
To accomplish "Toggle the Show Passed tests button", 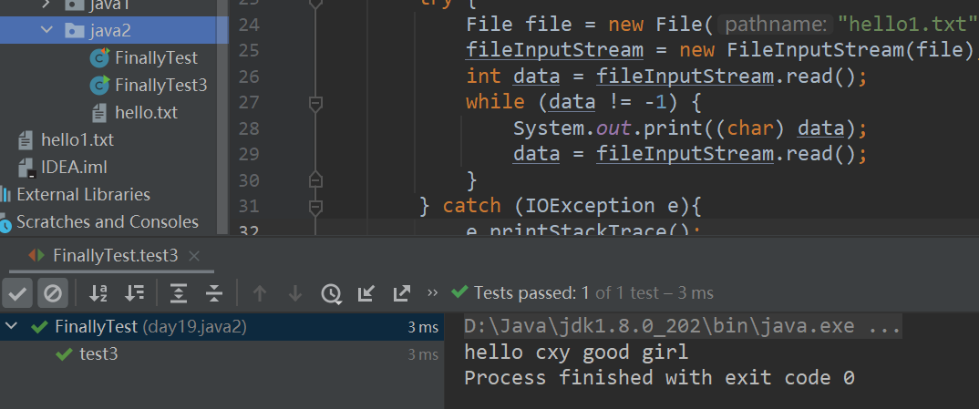I will pyautogui.click(x=18, y=292).
